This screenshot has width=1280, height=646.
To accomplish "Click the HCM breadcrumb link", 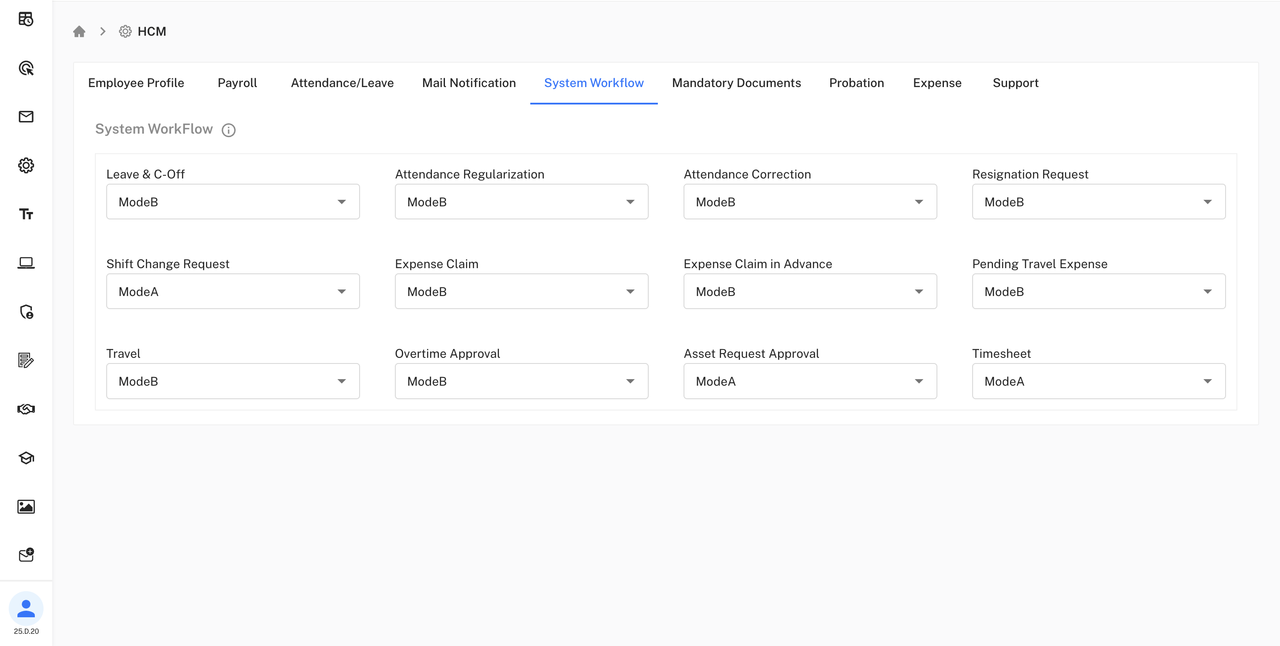I will tap(152, 31).
